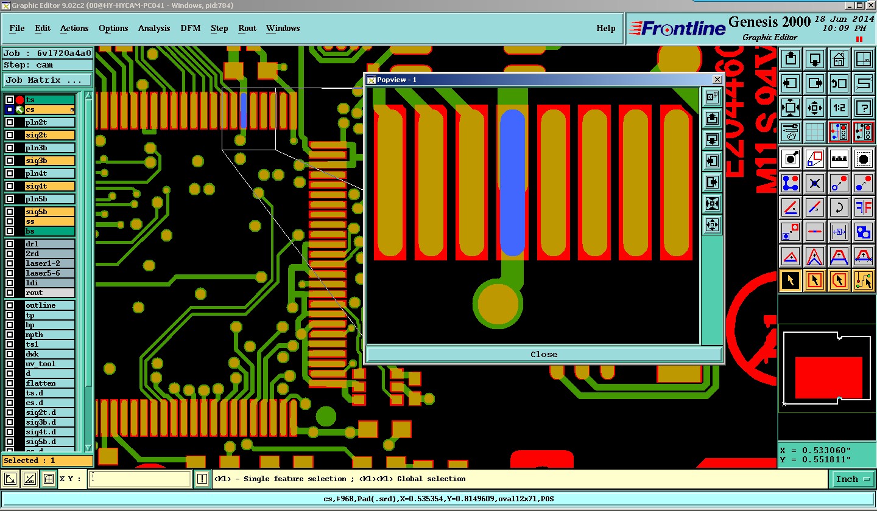Click the rotate arrow icon
The width and height of the screenshot is (877, 511).
(x=839, y=207)
